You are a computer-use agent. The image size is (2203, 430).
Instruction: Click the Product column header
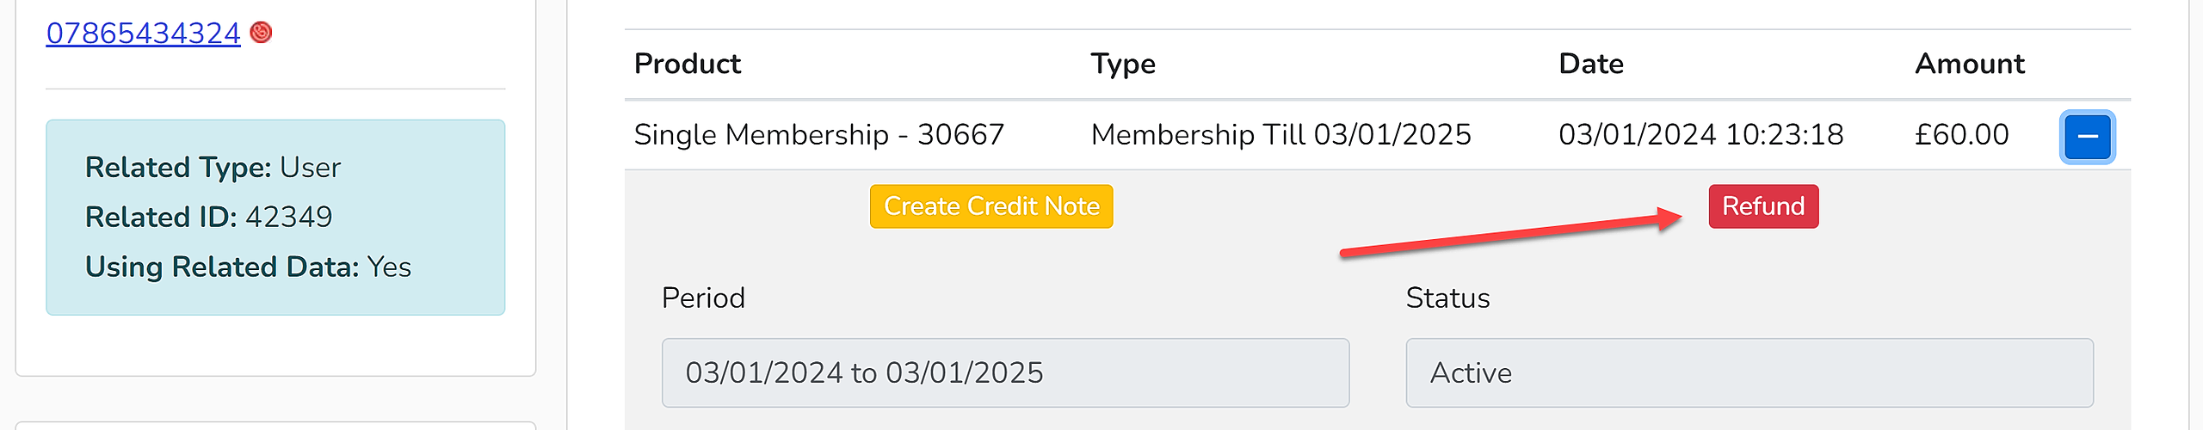tap(688, 64)
